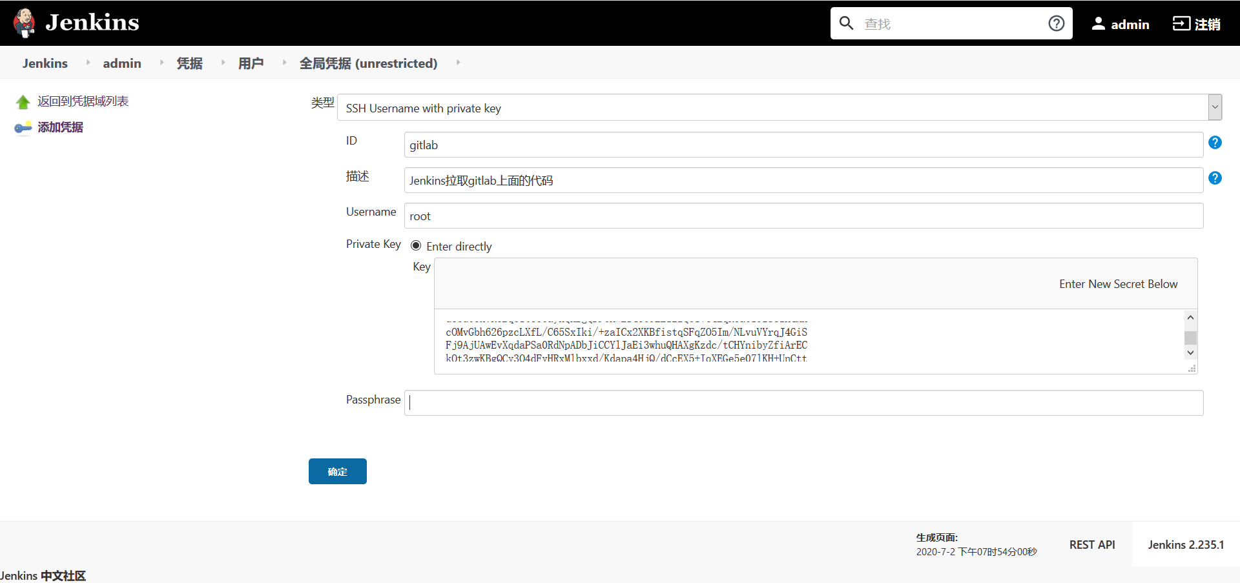This screenshot has height=583, width=1240.
Task: Go to admin breadcrumb item
Action: tap(122, 63)
